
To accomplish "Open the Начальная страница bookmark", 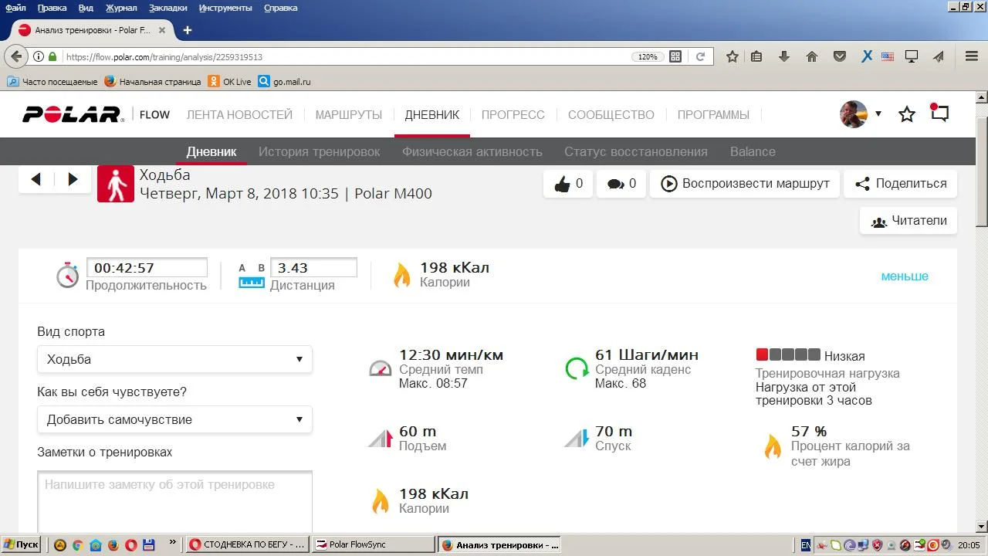I will (153, 82).
